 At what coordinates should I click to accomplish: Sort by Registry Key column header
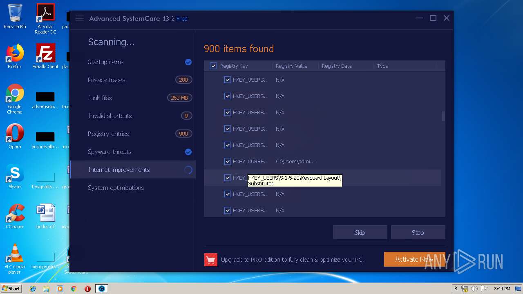[234, 66]
